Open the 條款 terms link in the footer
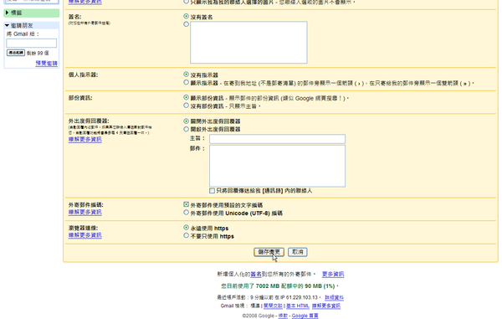502x319 pixels. pos(283,316)
